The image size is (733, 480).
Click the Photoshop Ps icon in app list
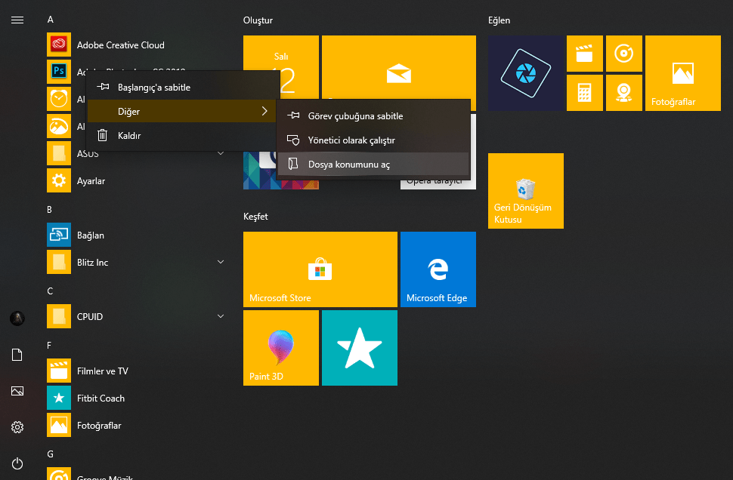(59, 71)
